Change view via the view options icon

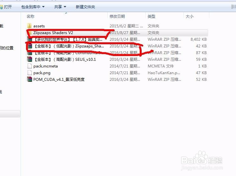(x=233, y=7)
